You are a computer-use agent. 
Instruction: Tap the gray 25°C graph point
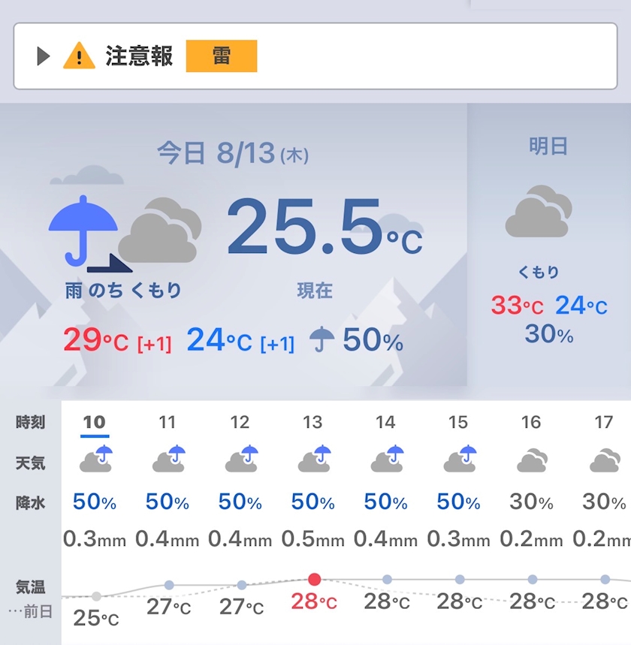coord(96,596)
